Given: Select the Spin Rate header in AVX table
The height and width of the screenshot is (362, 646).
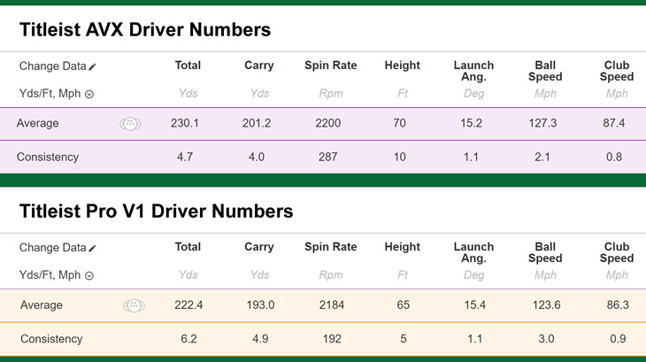Looking at the screenshot, I should (331, 65).
